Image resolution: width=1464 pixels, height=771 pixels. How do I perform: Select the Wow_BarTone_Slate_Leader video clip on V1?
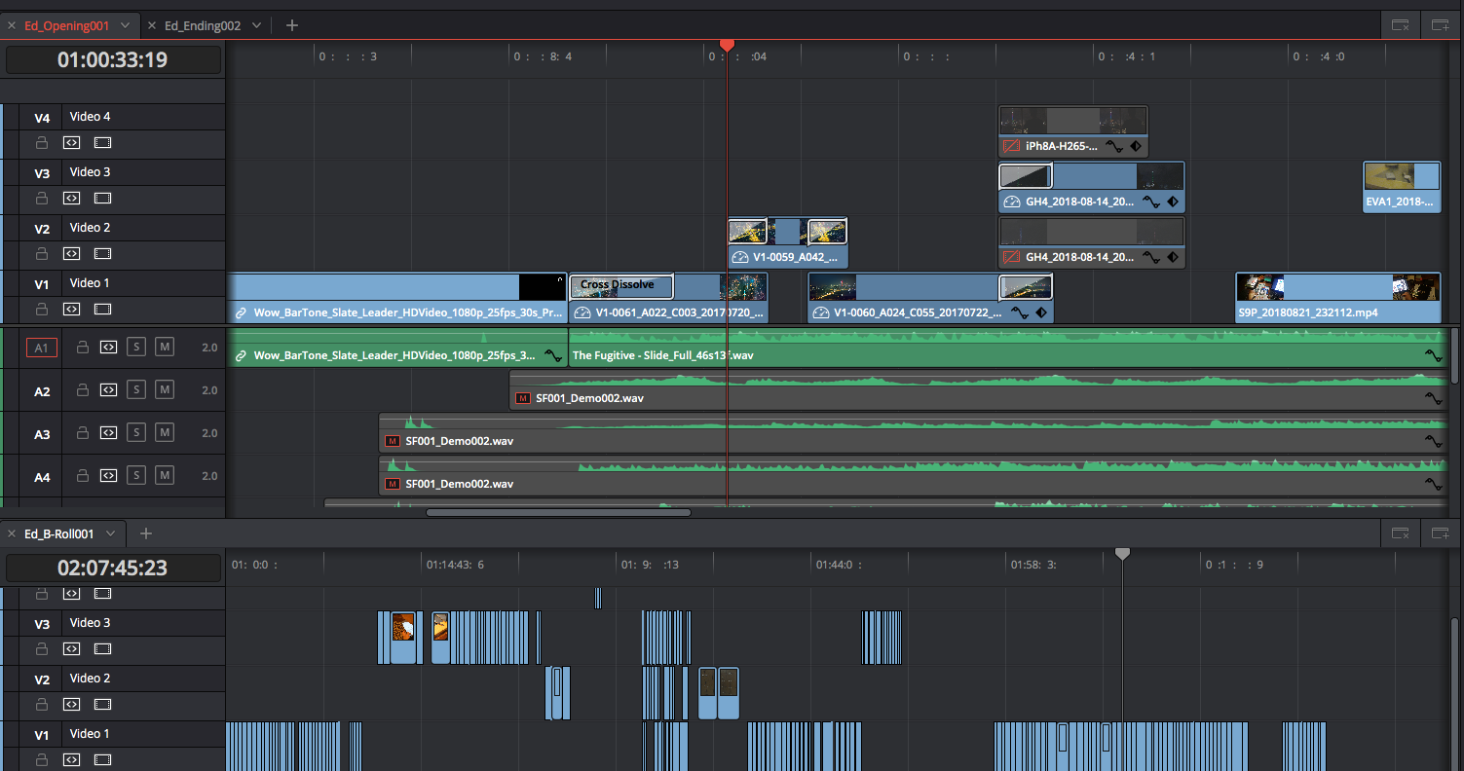396,298
